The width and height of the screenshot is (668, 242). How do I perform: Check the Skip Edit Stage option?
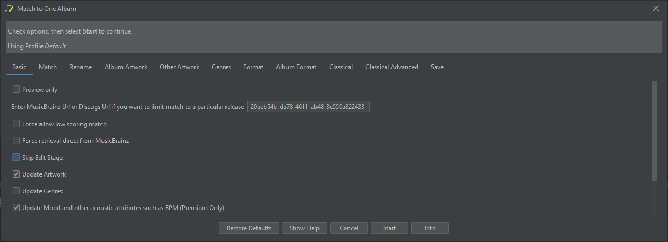click(16, 158)
